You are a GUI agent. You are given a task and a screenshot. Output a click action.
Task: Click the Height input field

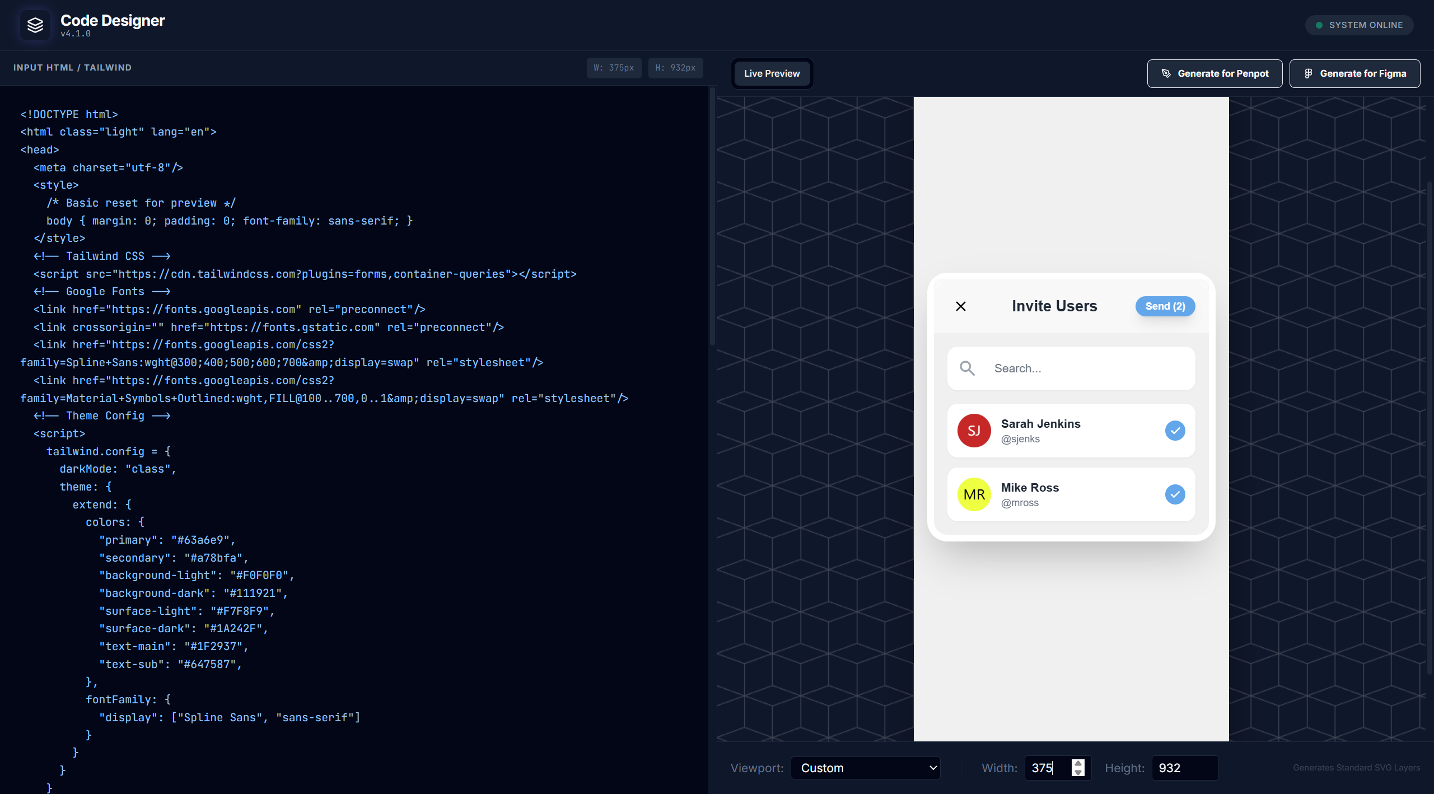coord(1184,768)
